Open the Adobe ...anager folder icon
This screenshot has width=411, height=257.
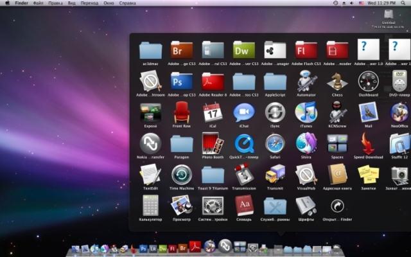point(275,50)
